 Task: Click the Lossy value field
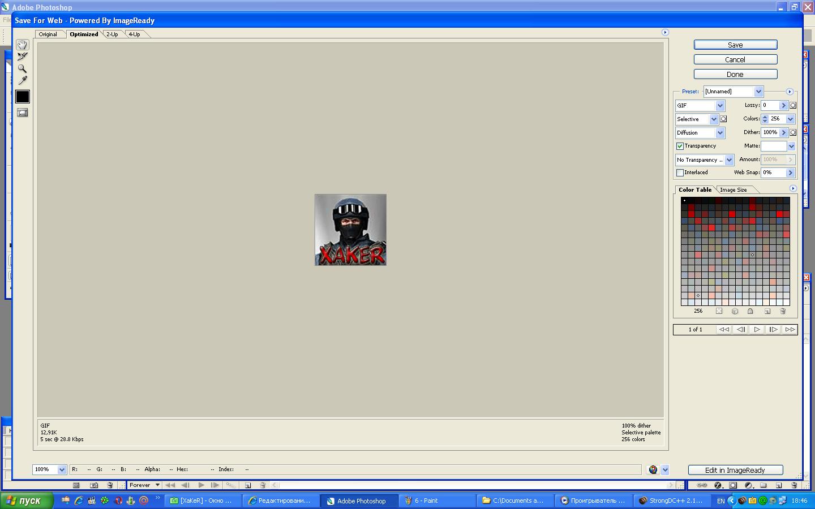[x=770, y=105]
